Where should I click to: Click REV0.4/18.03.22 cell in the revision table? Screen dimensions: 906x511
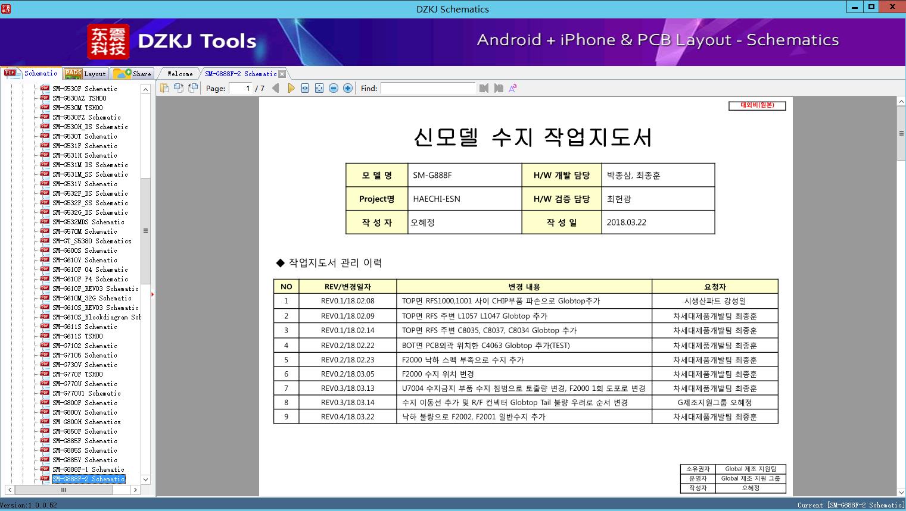(348, 417)
